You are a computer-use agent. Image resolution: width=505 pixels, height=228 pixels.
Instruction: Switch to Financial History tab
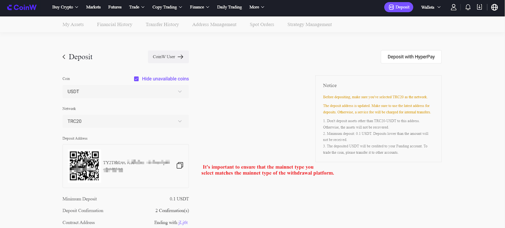(115, 25)
